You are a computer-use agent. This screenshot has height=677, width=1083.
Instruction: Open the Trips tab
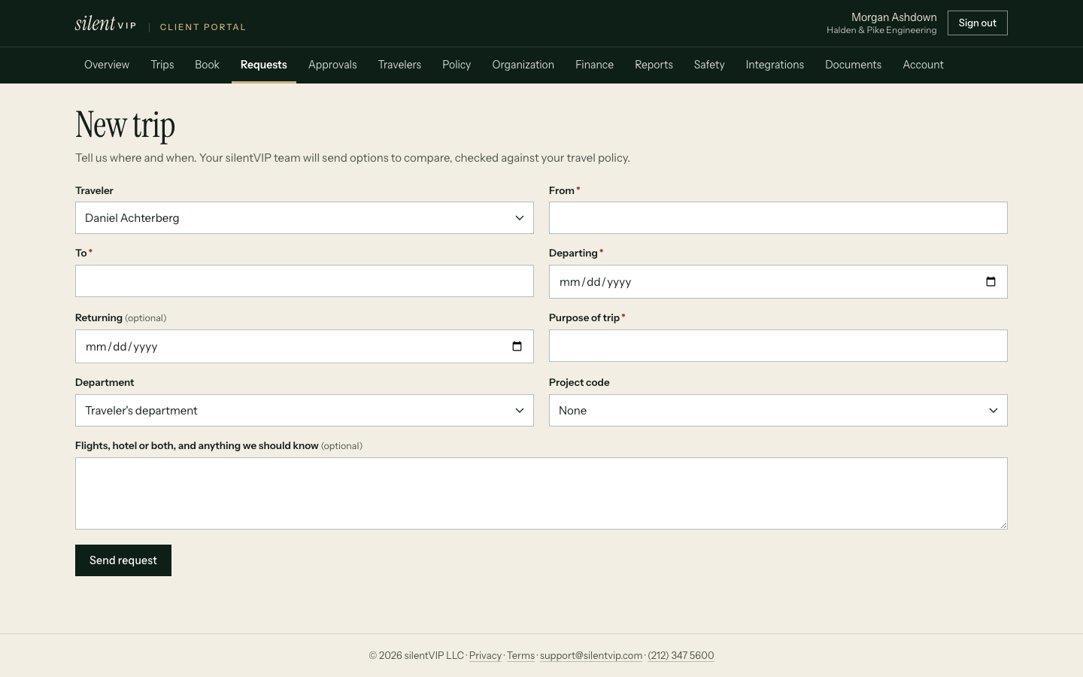click(x=162, y=65)
